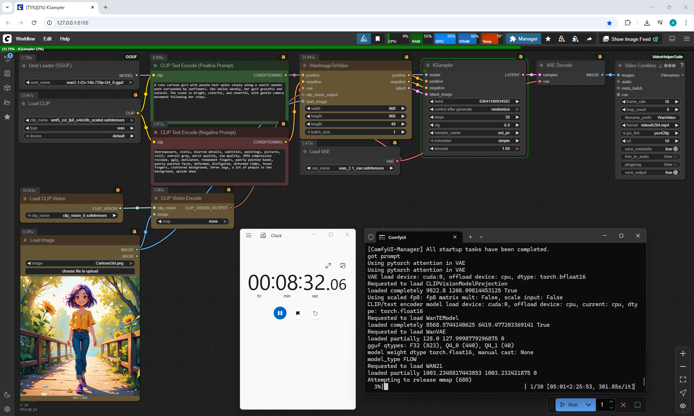694x416 pixels.
Task: Open the queue history sidebar icon
Action: click(7, 59)
